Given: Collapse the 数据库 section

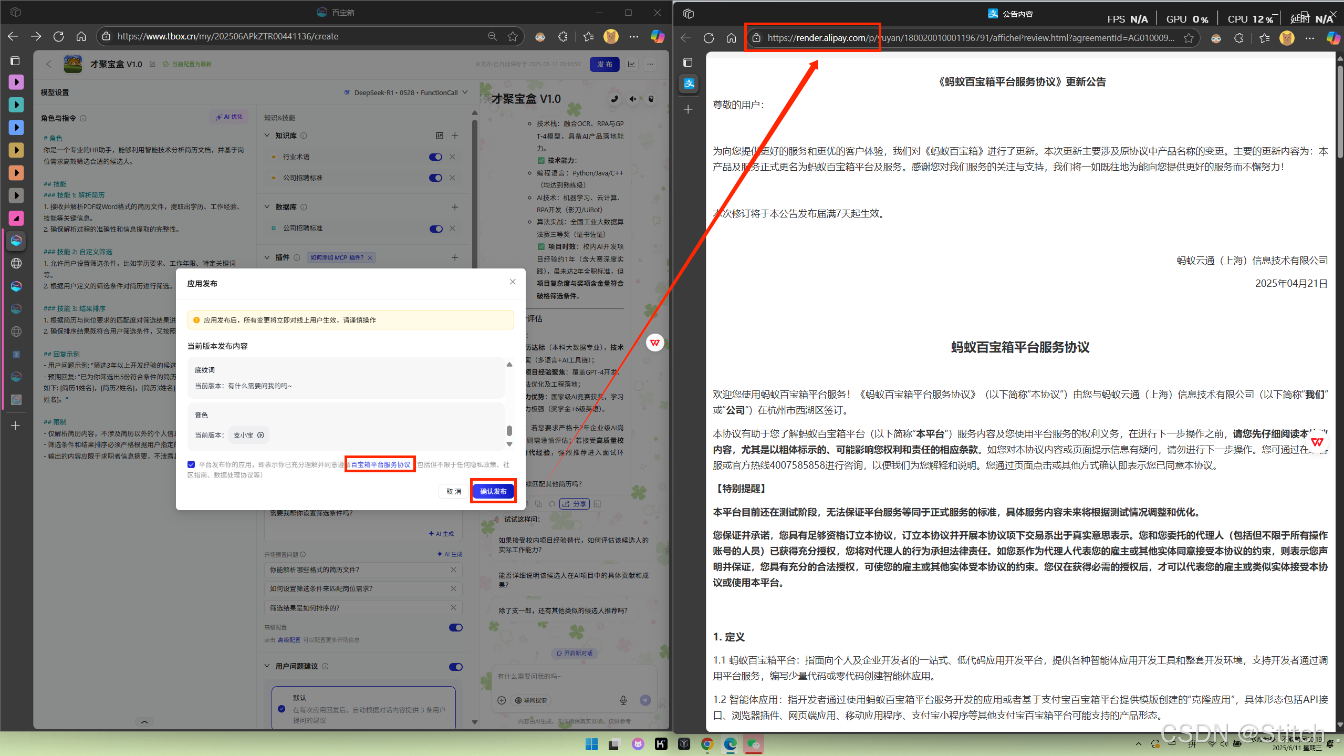Looking at the screenshot, I should pyautogui.click(x=267, y=207).
